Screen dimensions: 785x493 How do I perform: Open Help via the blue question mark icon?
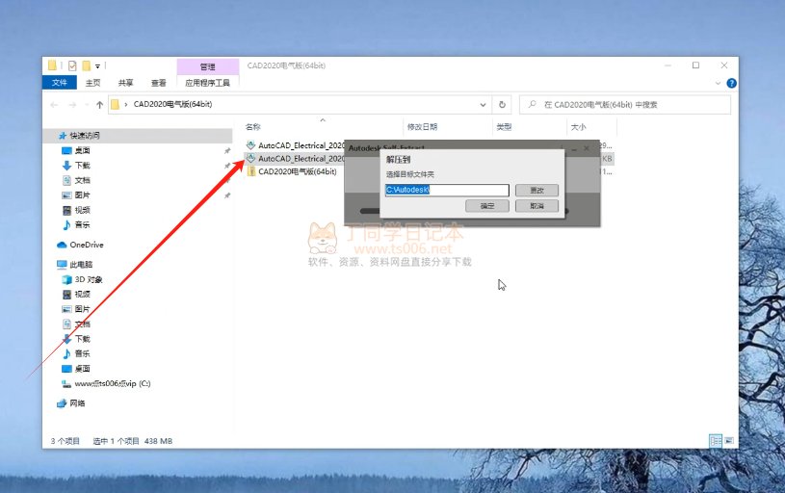point(731,83)
